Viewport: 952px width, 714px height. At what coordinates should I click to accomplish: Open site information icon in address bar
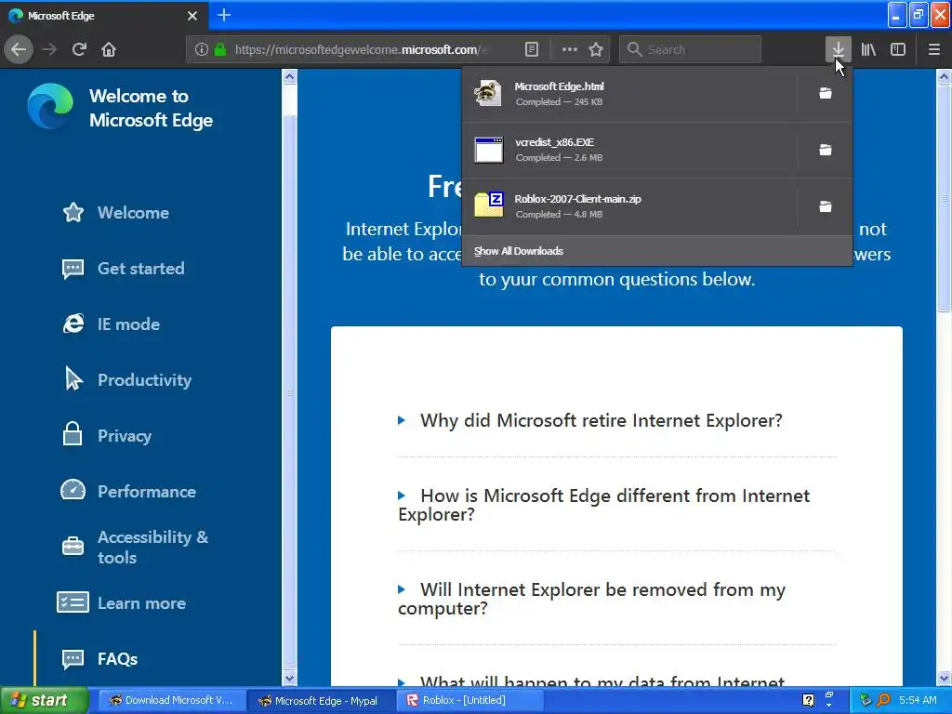[x=201, y=49]
